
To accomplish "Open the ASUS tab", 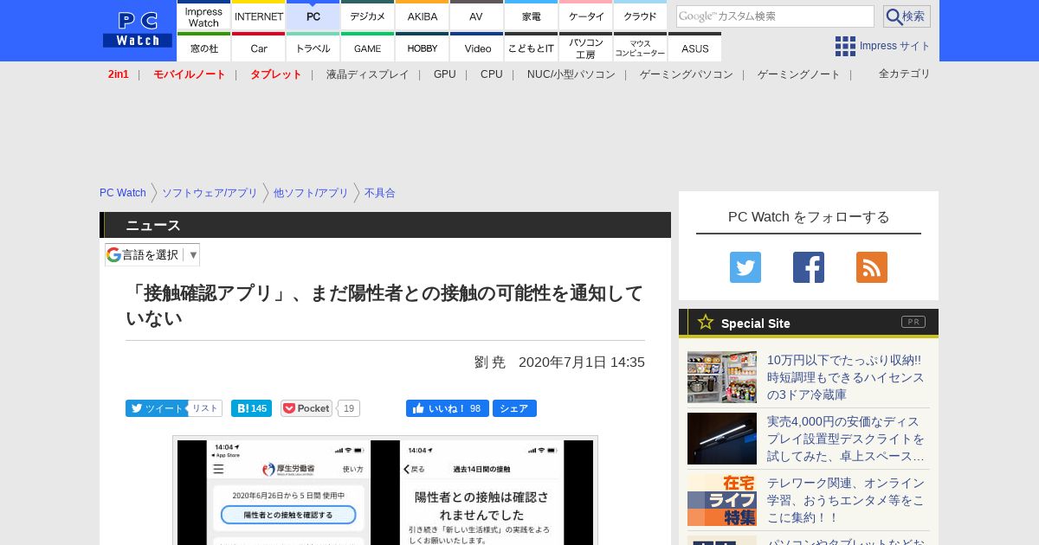I will [695, 48].
